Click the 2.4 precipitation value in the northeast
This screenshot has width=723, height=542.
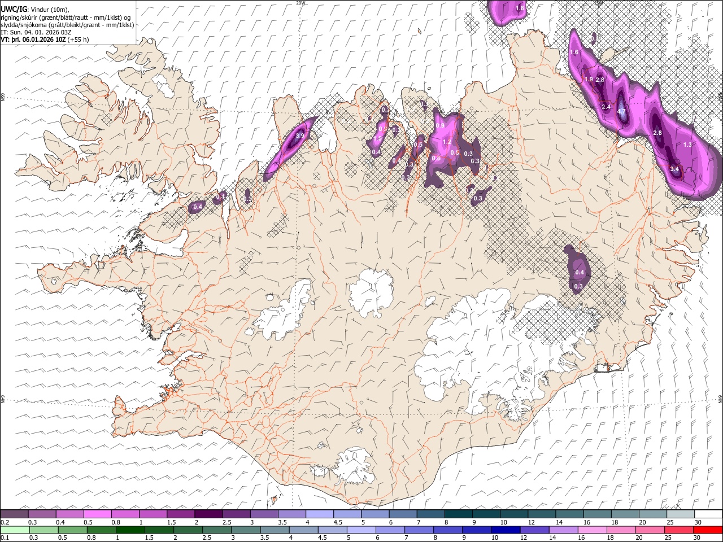click(x=606, y=107)
